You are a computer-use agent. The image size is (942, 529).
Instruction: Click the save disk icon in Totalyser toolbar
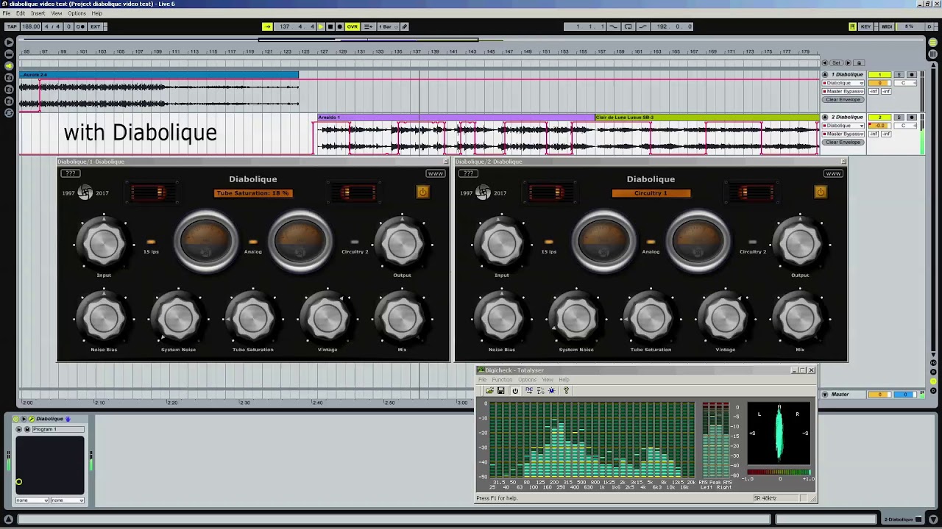(x=500, y=391)
